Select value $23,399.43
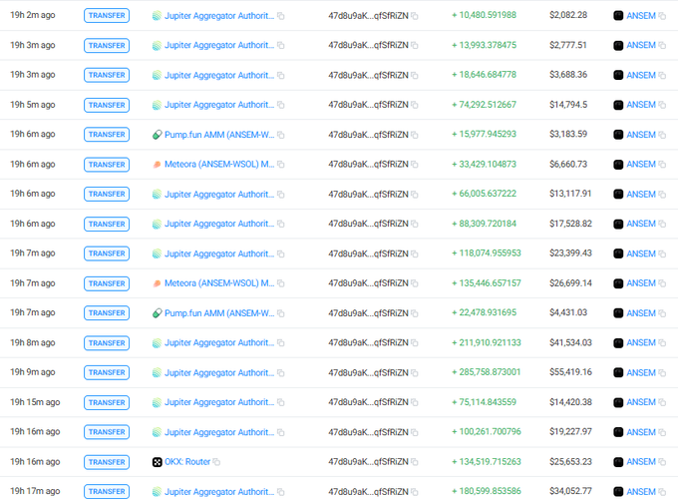 tap(570, 253)
